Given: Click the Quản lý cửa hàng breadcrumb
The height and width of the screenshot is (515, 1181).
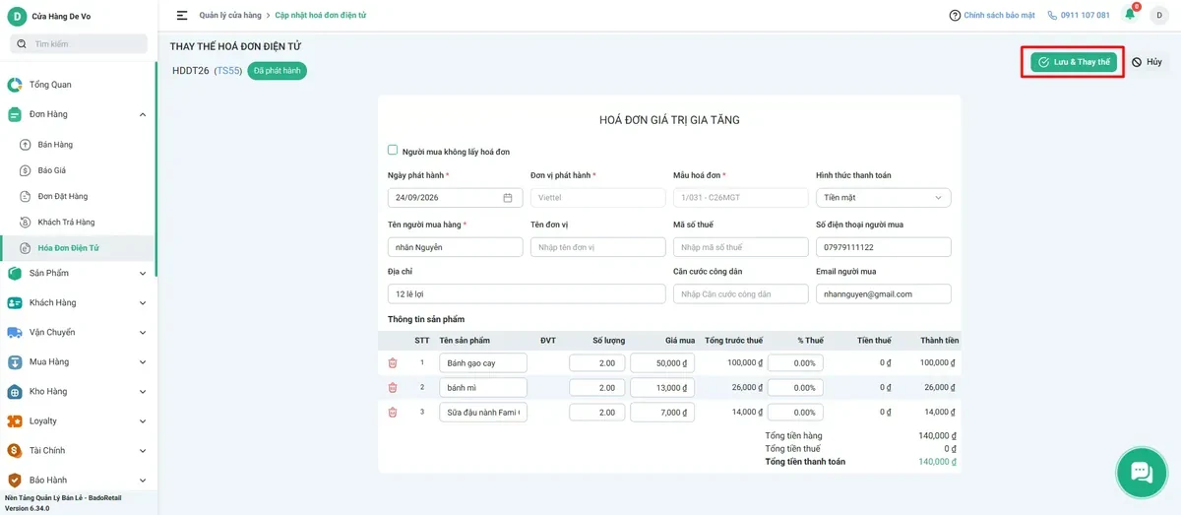Looking at the screenshot, I should [231, 16].
